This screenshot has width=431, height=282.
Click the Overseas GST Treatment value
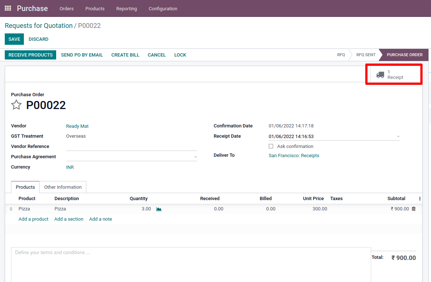[76, 136]
